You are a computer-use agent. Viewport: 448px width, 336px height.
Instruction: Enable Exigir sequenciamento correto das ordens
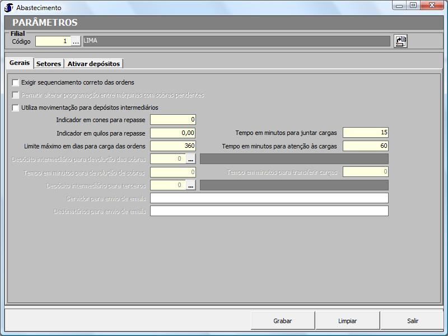coord(16,82)
